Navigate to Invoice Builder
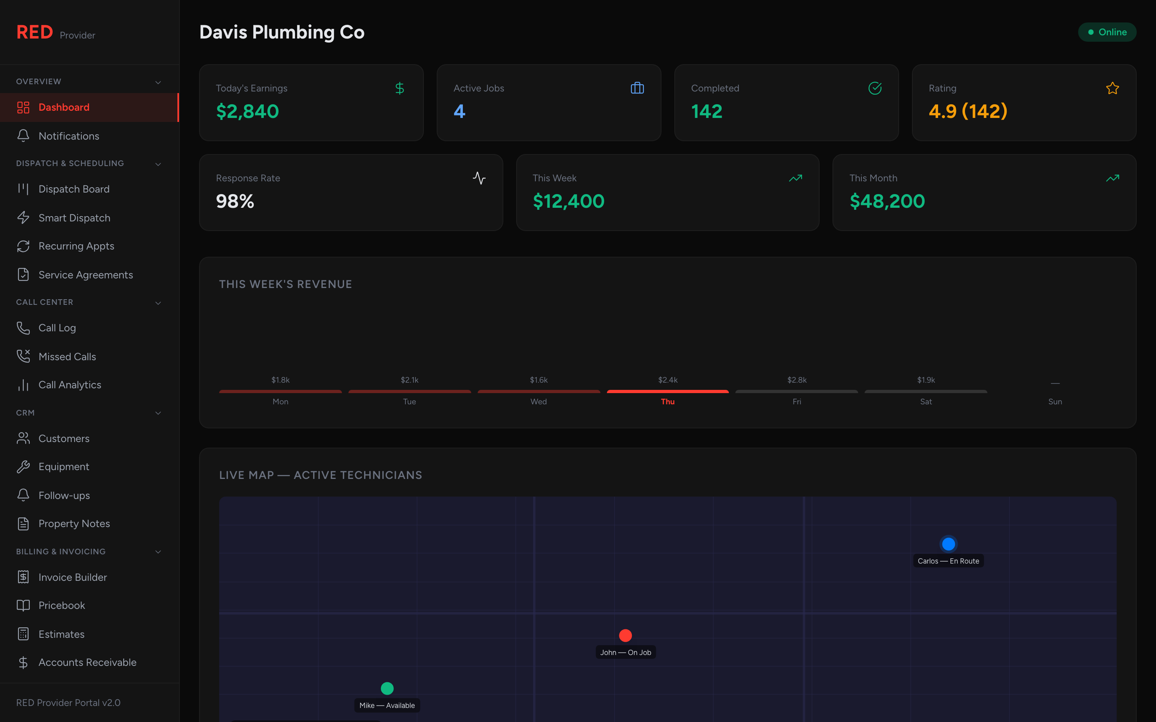 tap(90, 577)
